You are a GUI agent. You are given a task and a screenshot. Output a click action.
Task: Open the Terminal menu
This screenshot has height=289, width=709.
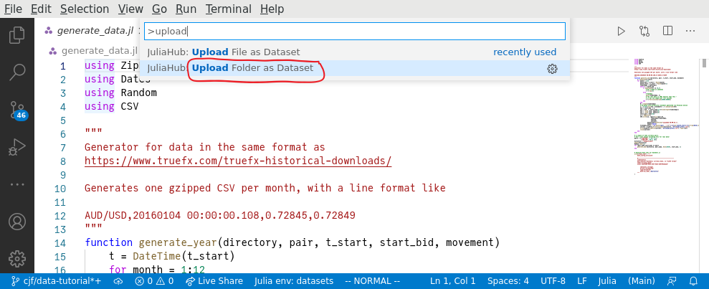(229, 9)
